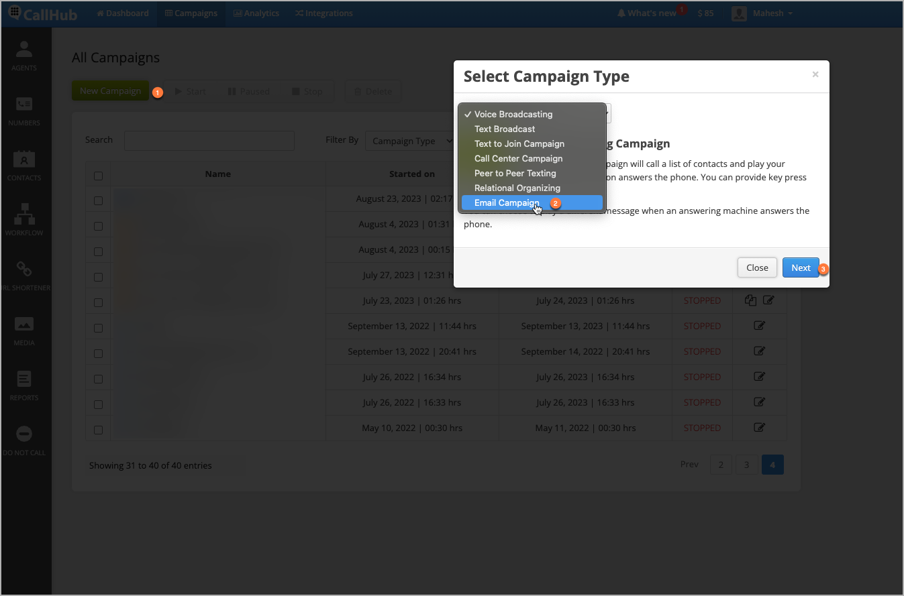Go to the Analytics tab
This screenshot has width=904, height=596.
[256, 13]
